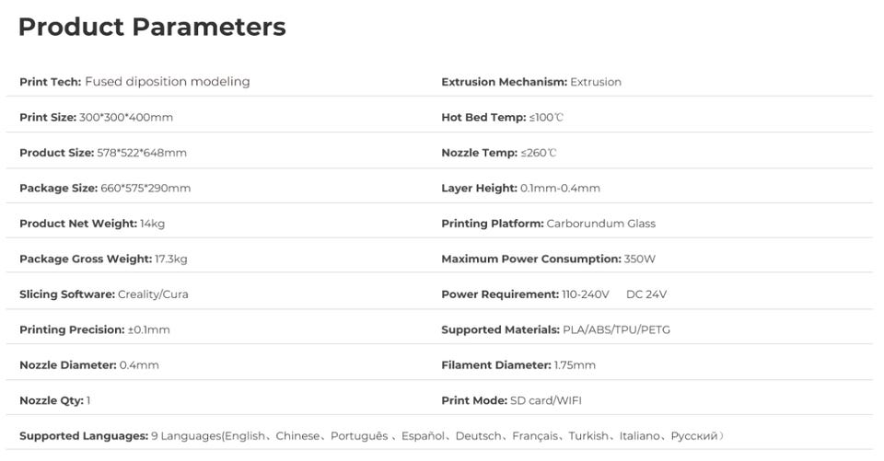Click the Package Gross Weight row
The height and width of the screenshot is (461, 884).
[103, 259]
